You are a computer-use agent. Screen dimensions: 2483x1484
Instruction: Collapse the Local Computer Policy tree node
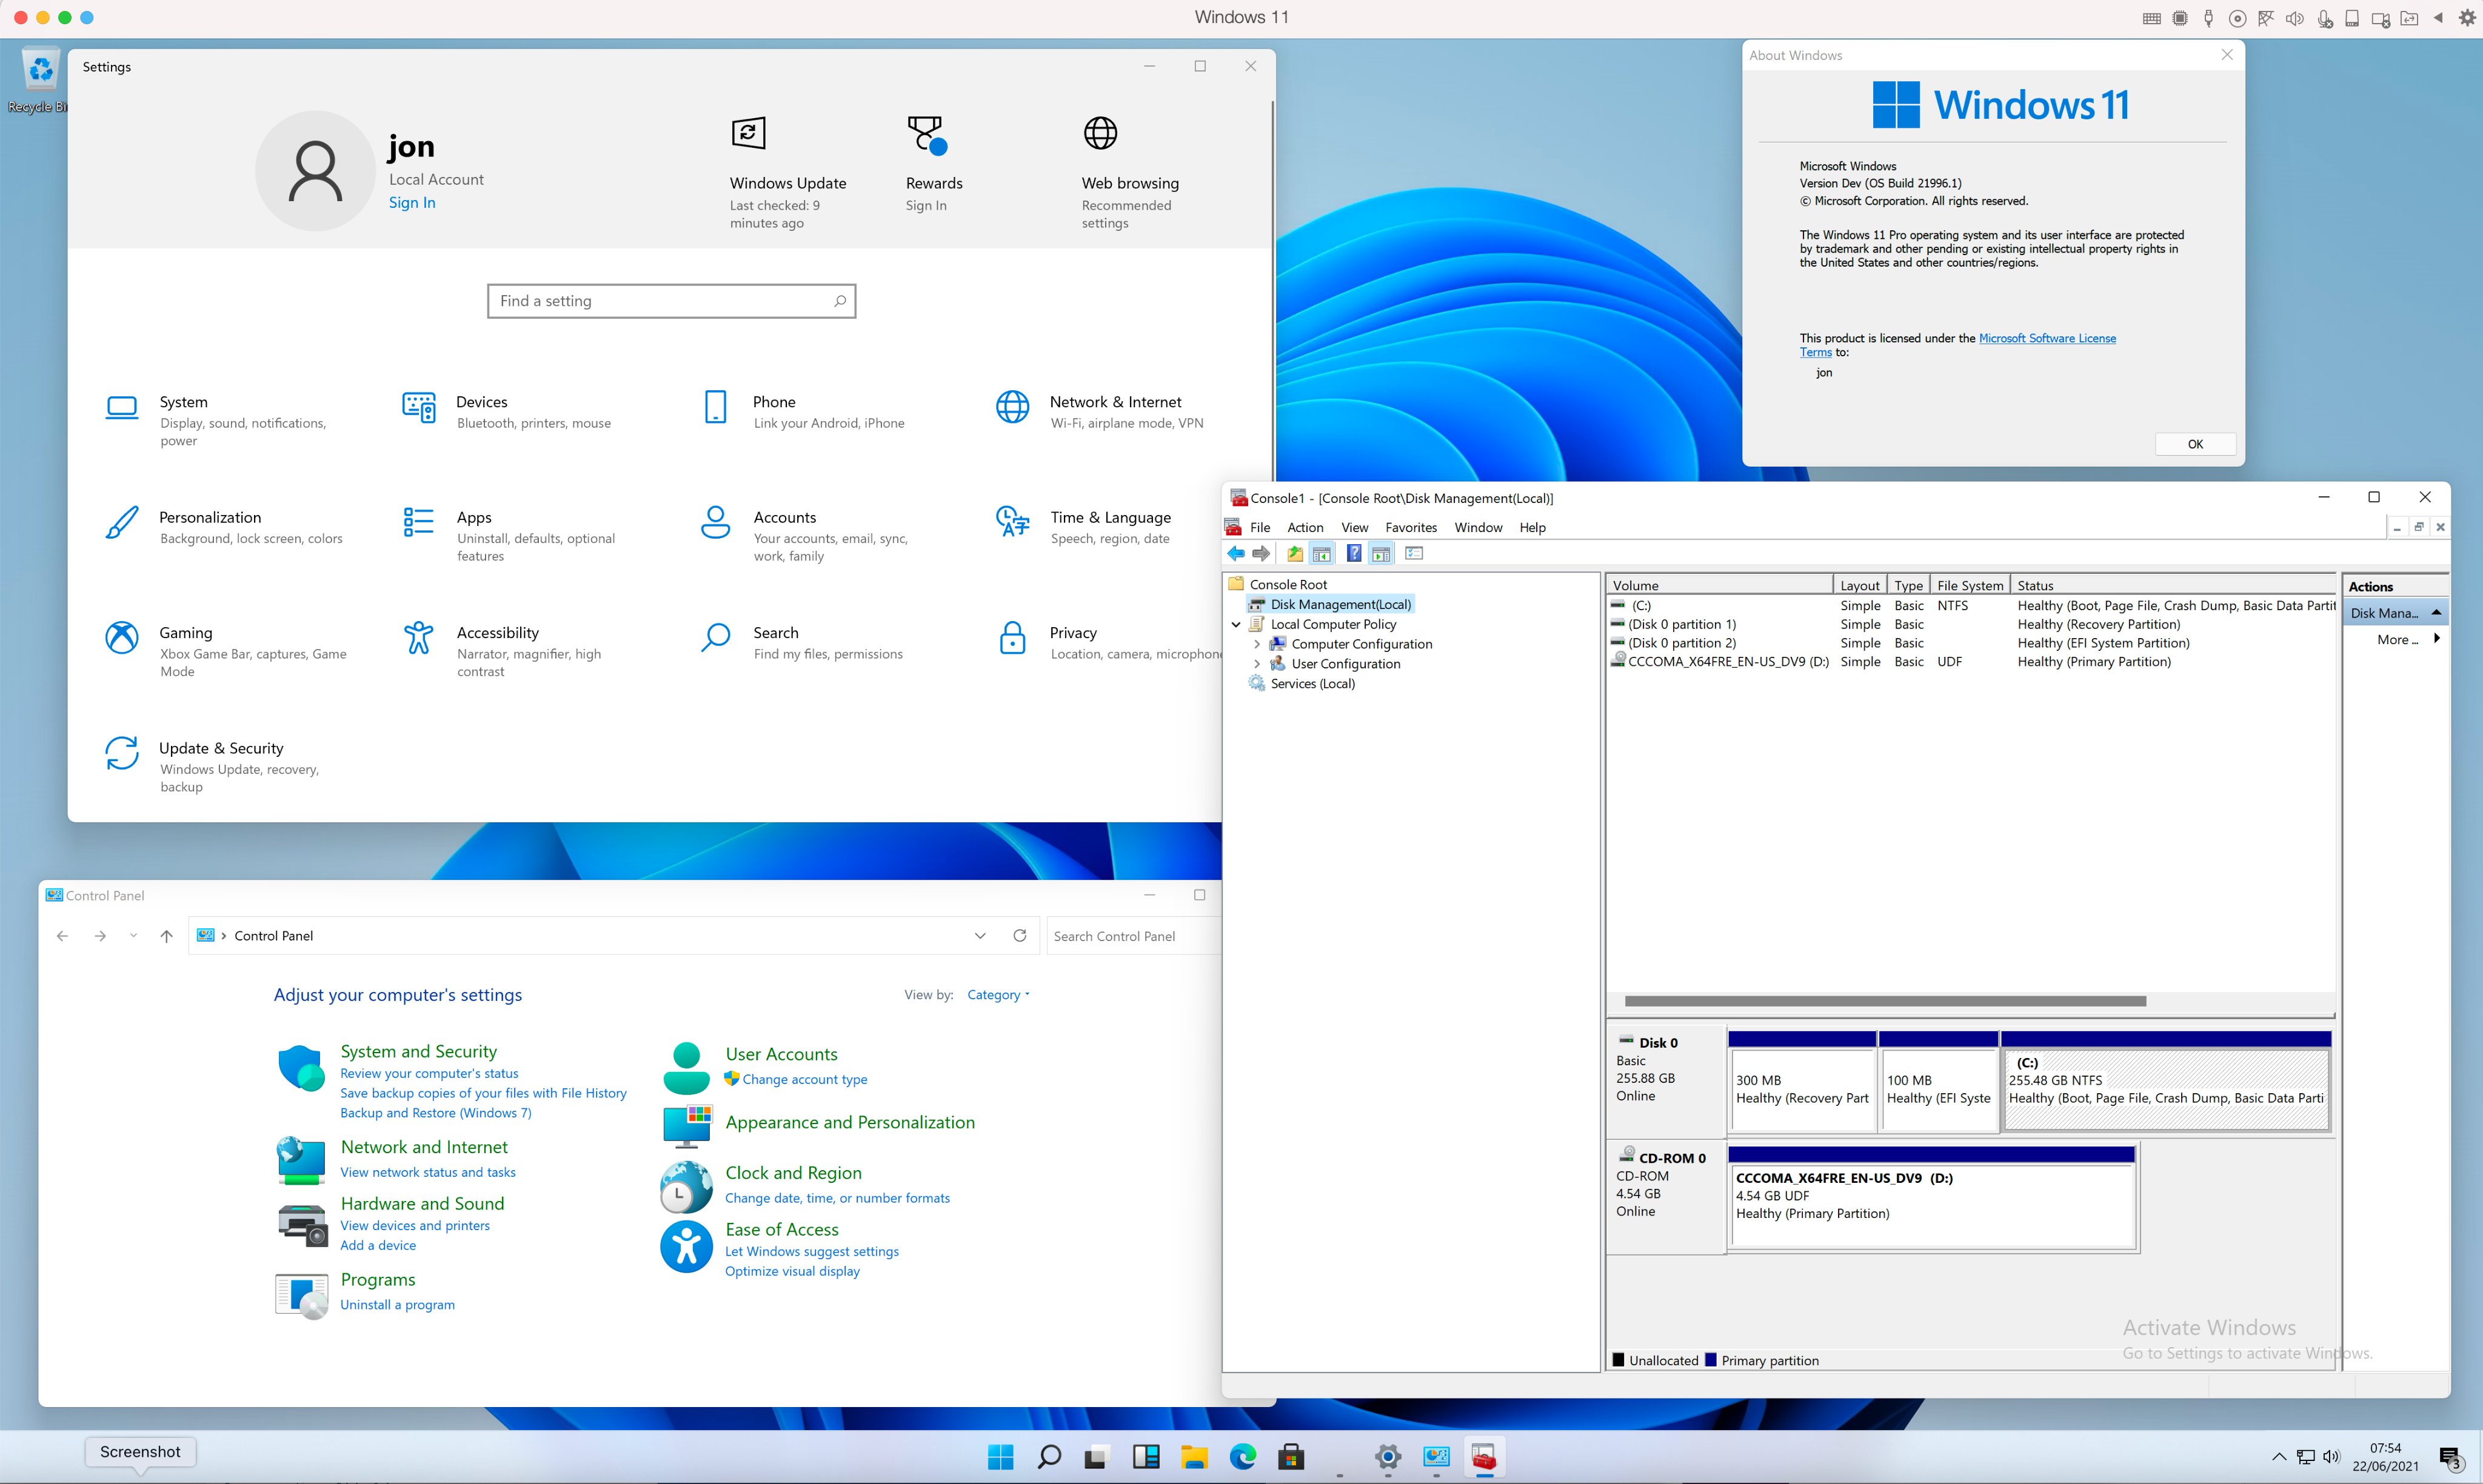pyautogui.click(x=1237, y=624)
